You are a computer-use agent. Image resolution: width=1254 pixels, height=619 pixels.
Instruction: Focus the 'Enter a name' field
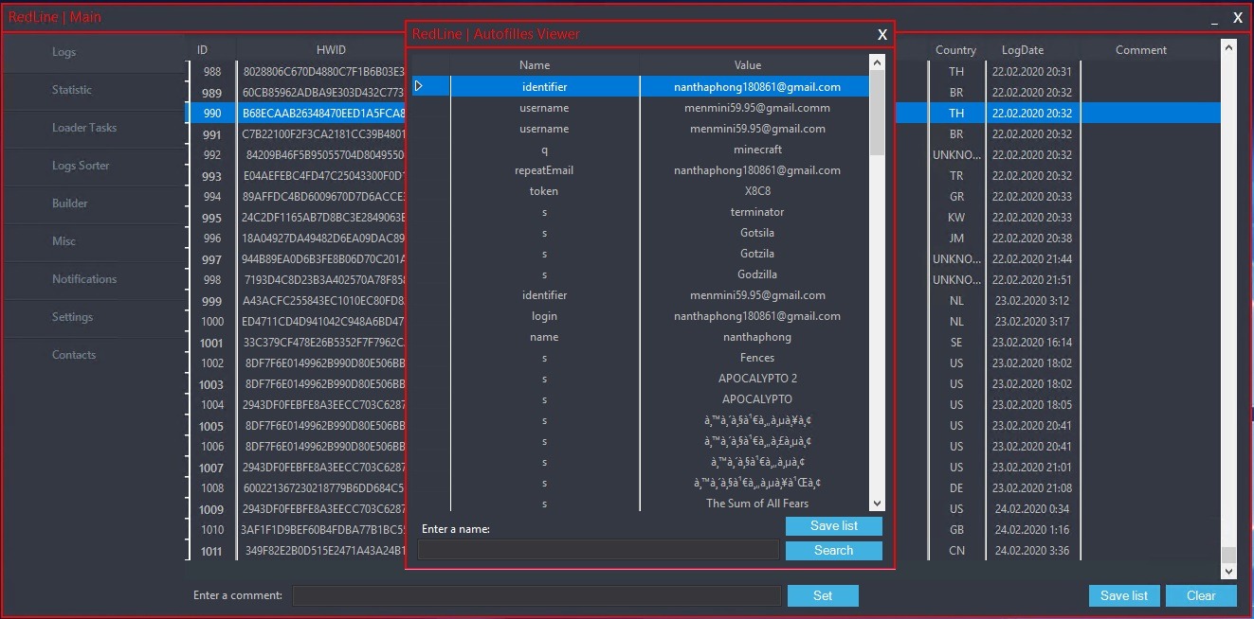tap(598, 550)
